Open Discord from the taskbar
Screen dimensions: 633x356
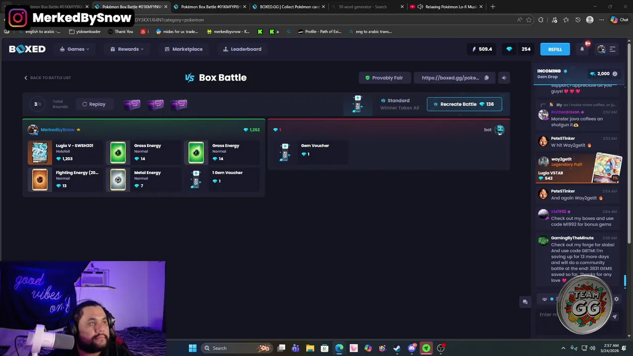point(411,348)
